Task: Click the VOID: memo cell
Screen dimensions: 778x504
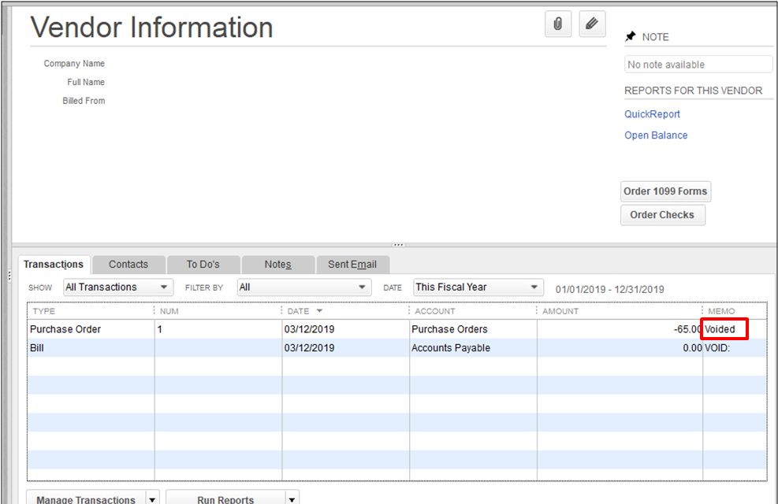Action: pos(735,348)
